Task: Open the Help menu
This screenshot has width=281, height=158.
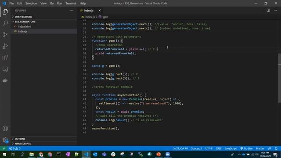Action: point(83,3)
